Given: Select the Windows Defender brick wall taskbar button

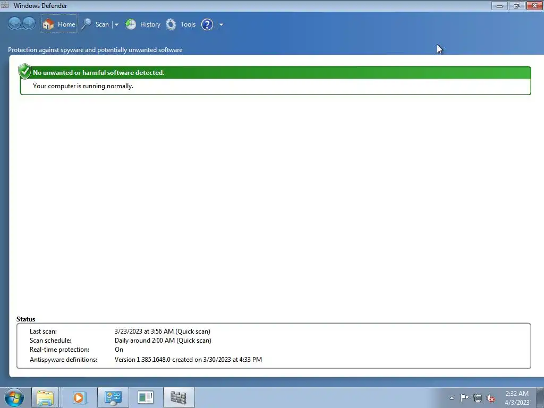Looking at the screenshot, I should click(178, 397).
